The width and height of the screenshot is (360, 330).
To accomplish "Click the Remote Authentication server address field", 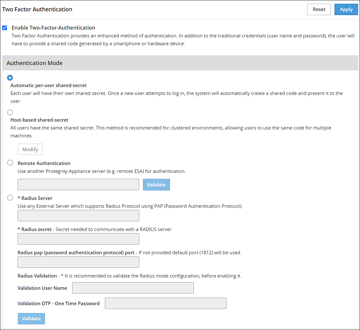I will [x=78, y=184].
